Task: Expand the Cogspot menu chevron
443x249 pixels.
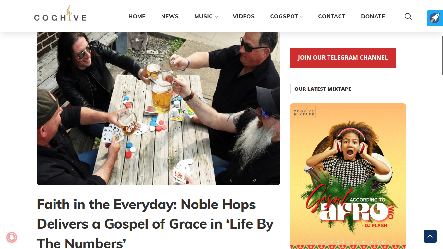Action: 302,17
